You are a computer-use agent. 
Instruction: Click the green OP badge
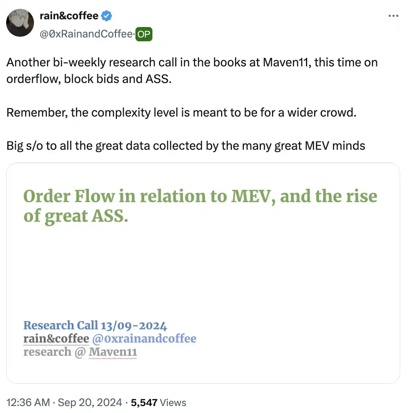coord(144,34)
